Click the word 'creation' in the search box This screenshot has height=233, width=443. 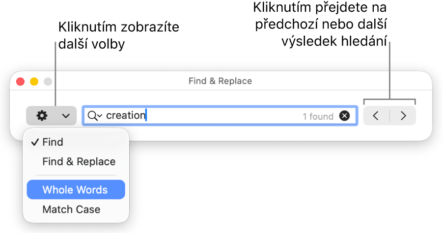tap(126, 116)
